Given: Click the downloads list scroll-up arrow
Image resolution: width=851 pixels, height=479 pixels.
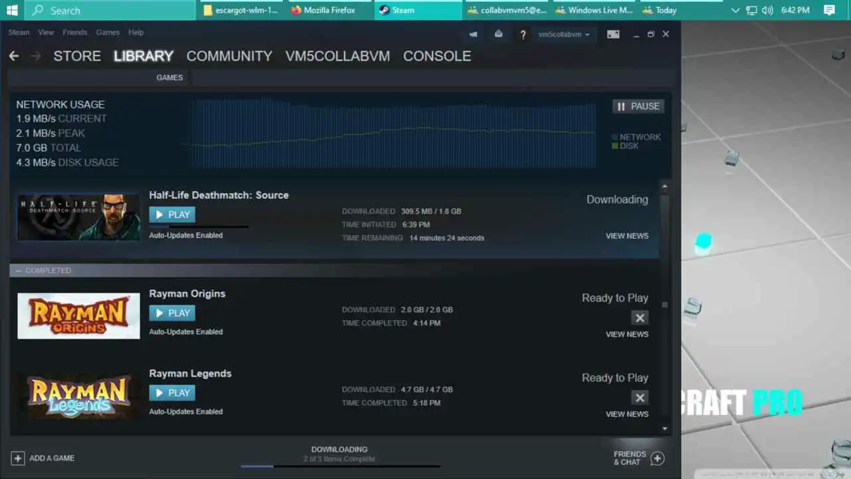Looking at the screenshot, I should tap(665, 186).
